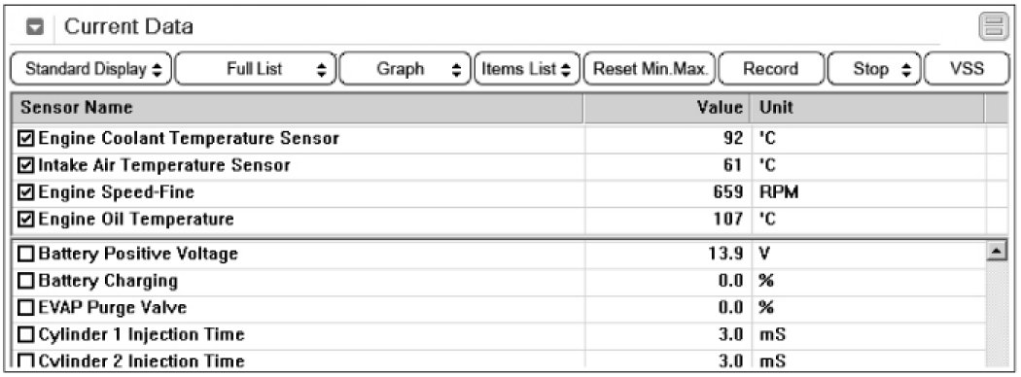Click the Sensor Name column header
Viewport: 1021px width, 377px height.
298,108
